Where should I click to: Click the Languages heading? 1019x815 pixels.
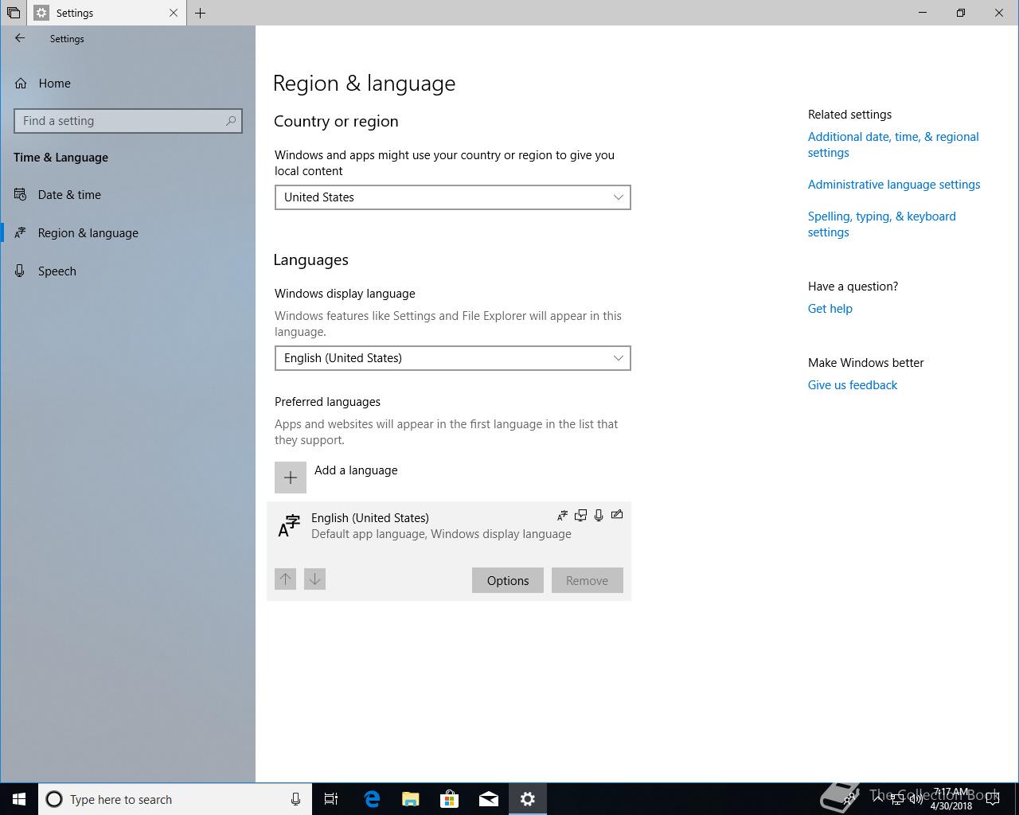(x=310, y=260)
